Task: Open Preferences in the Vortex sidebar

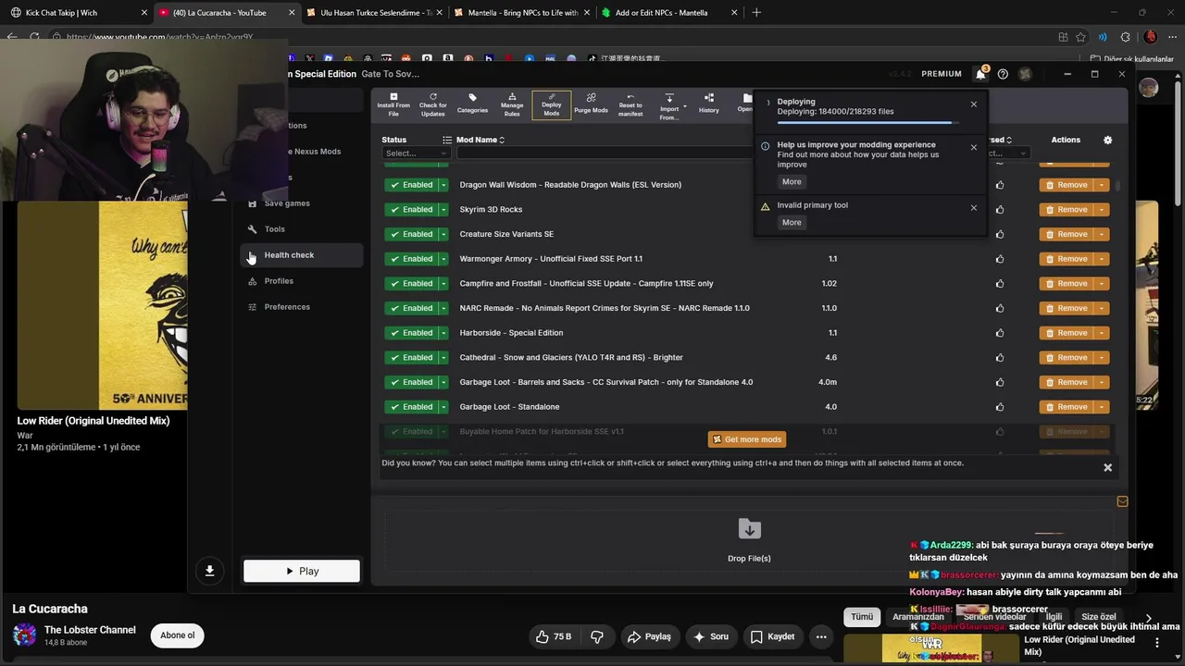Action: click(x=302, y=307)
